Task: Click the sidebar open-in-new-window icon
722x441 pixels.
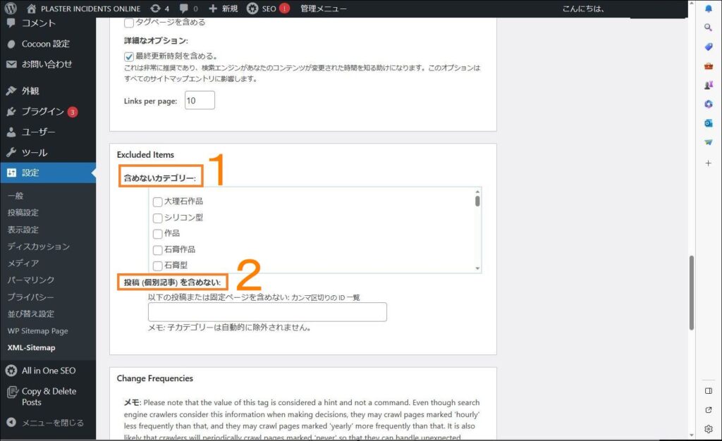Action: pos(708,410)
